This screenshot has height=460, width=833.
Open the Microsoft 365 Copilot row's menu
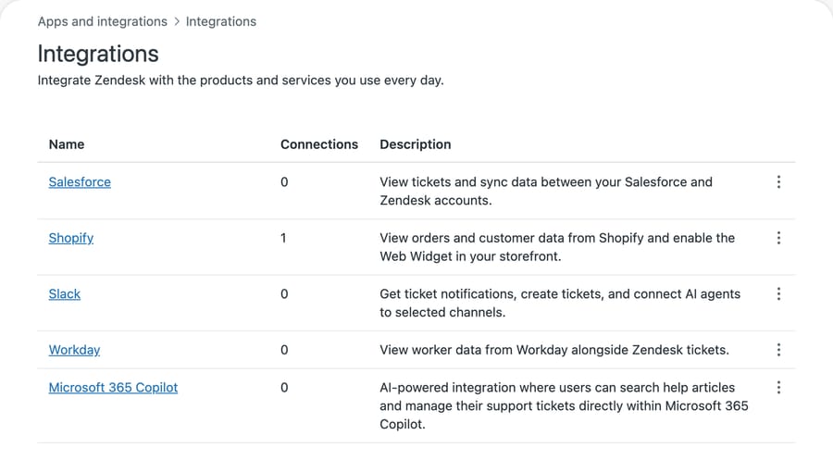[x=778, y=387]
